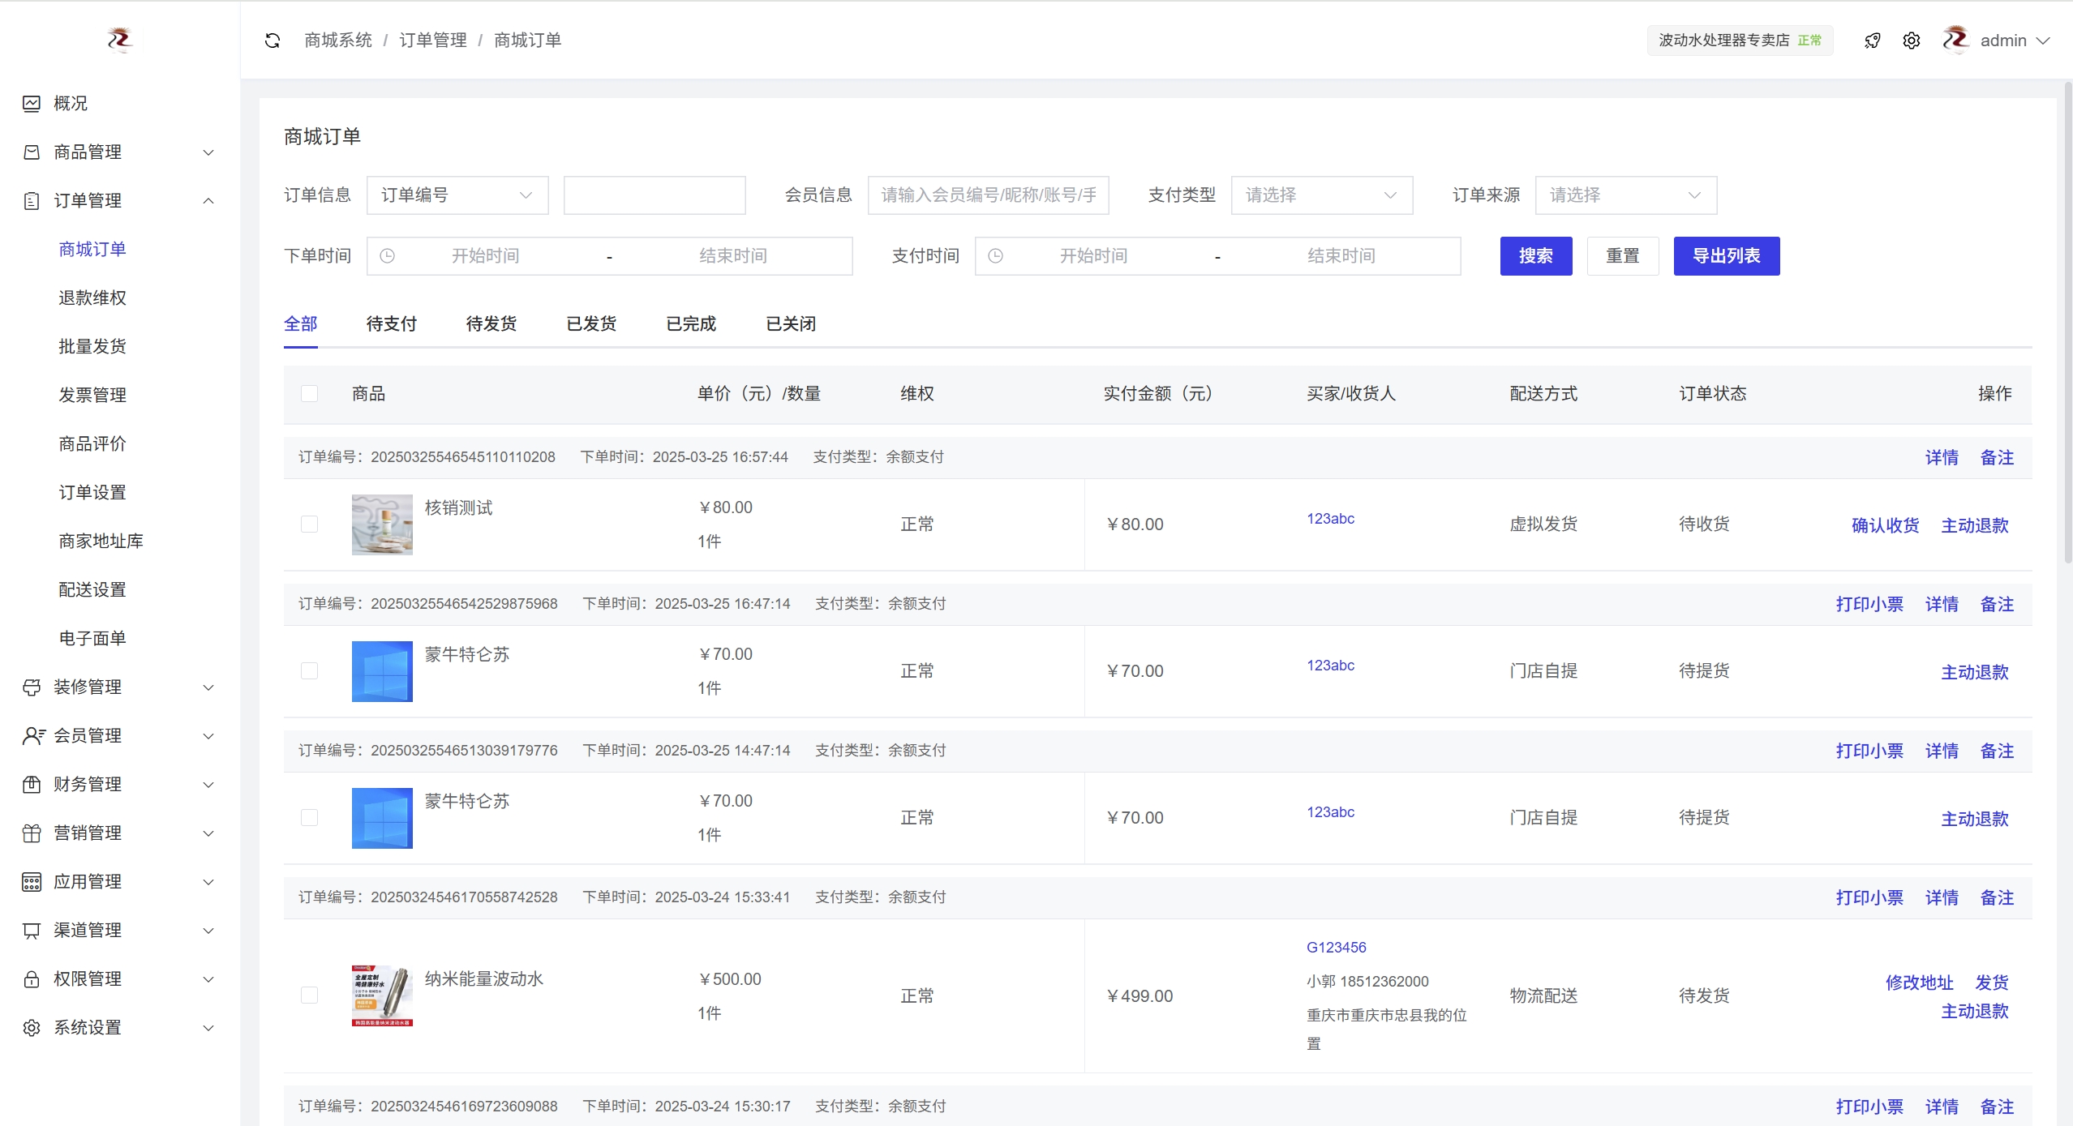
Task: Check the 14:47:14 蒙牛特仑苏 order checkbox
Action: pos(309,818)
